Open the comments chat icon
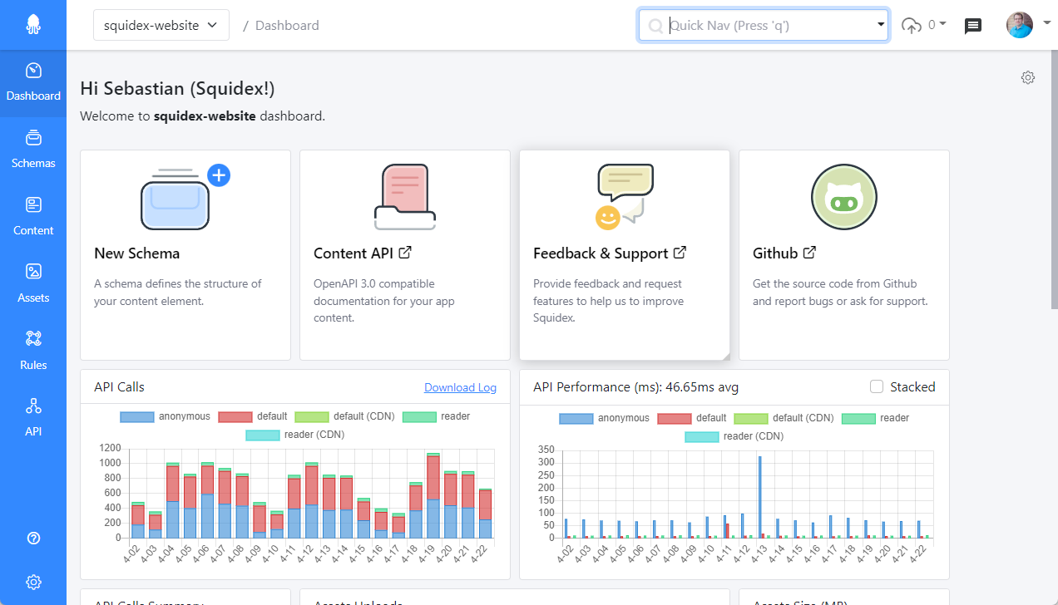Viewport: 1058px width, 605px height. [x=972, y=26]
